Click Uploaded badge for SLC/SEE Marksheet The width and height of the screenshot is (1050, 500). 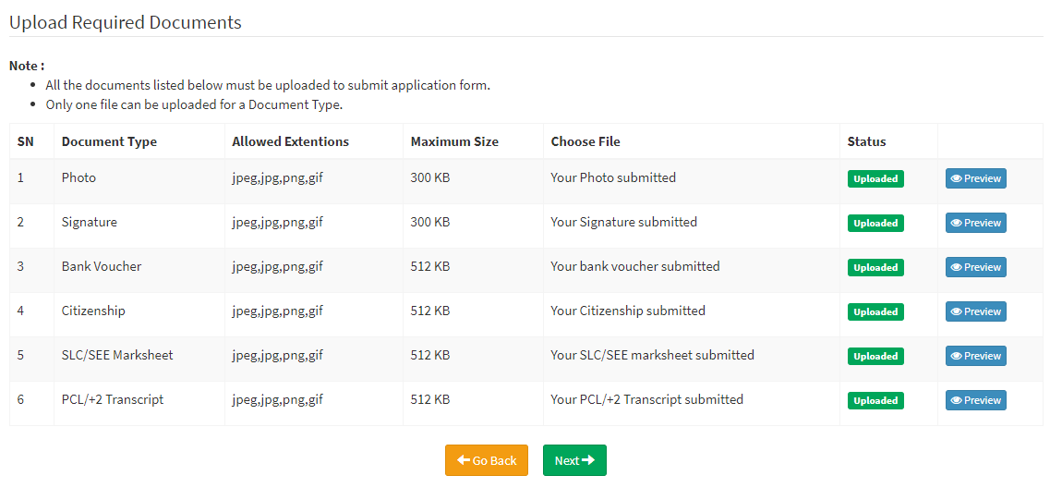coord(875,356)
